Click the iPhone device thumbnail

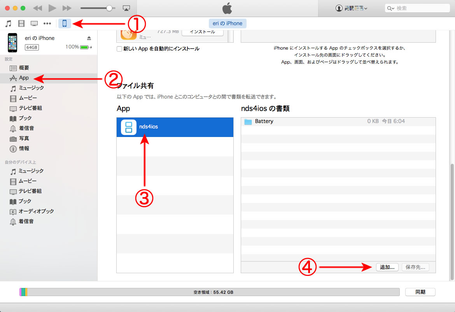pos(12,43)
